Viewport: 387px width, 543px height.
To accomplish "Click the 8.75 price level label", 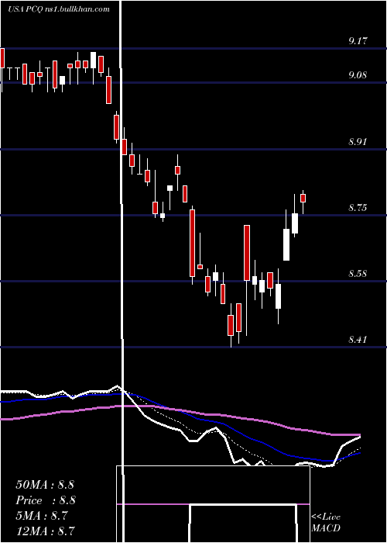I will pyautogui.click(x=358, y=207).
